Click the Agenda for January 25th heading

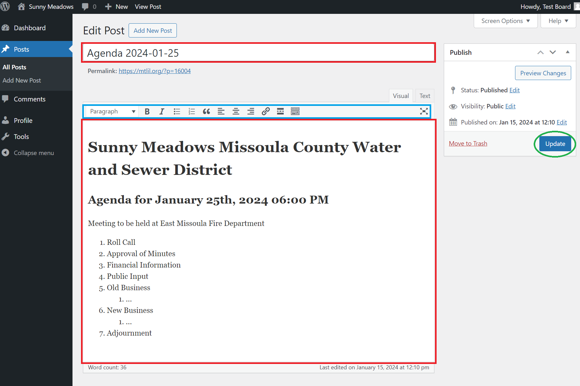(x=208, y=200)
